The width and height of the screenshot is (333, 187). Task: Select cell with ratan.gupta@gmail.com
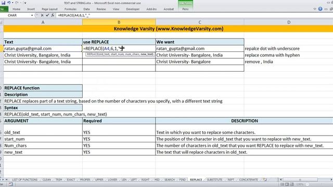pos(43,48)
